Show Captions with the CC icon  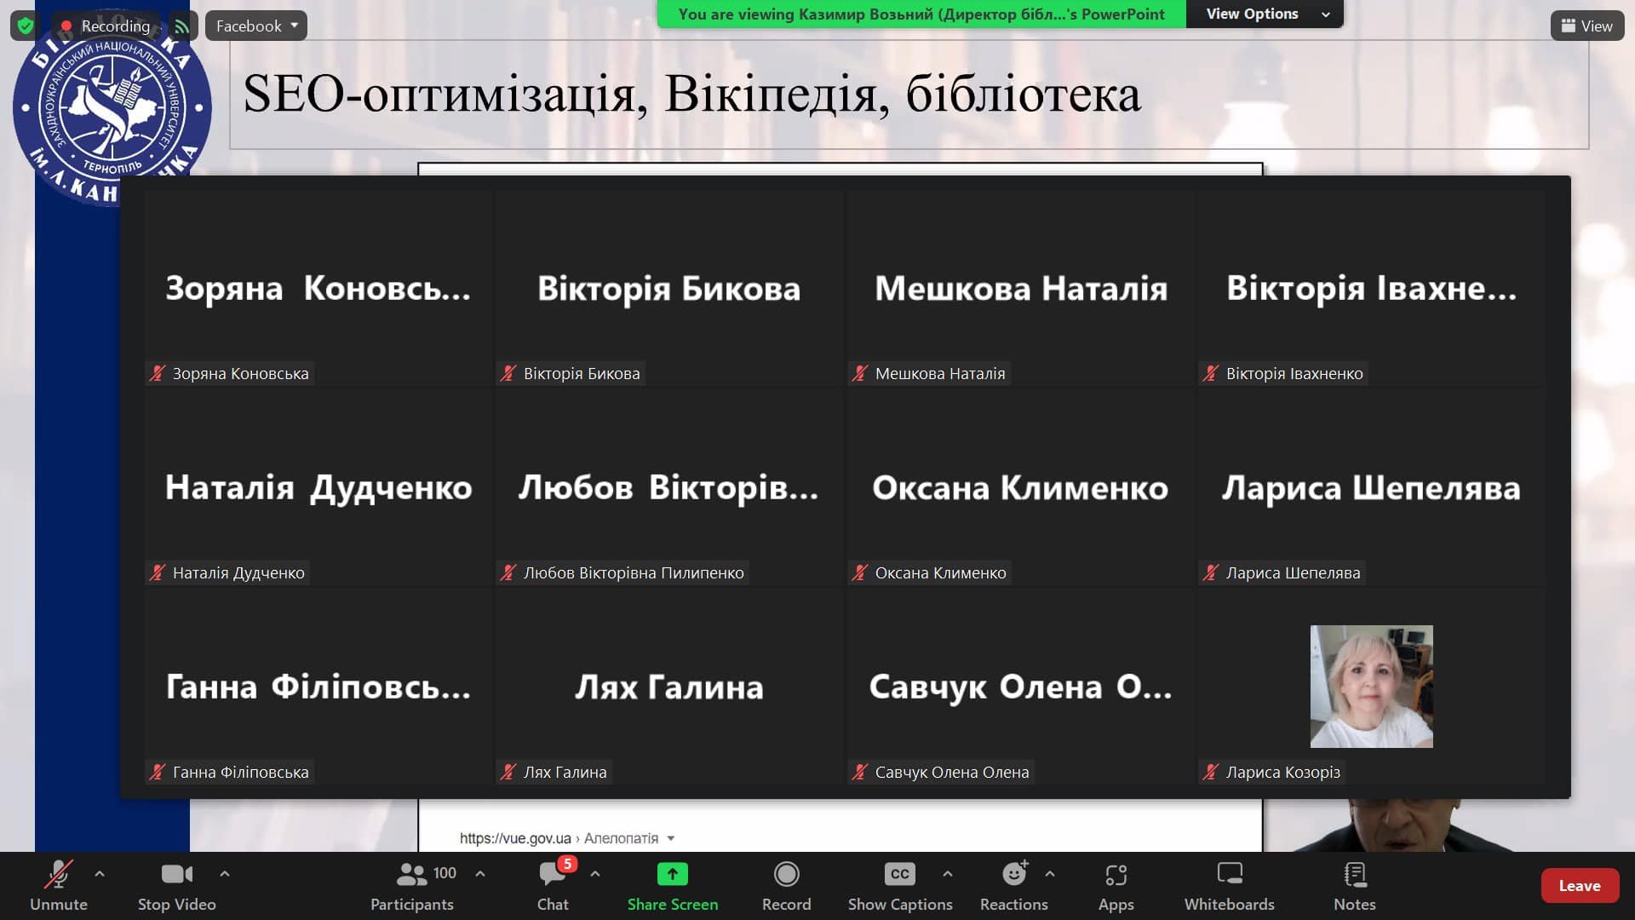point(900,886)
